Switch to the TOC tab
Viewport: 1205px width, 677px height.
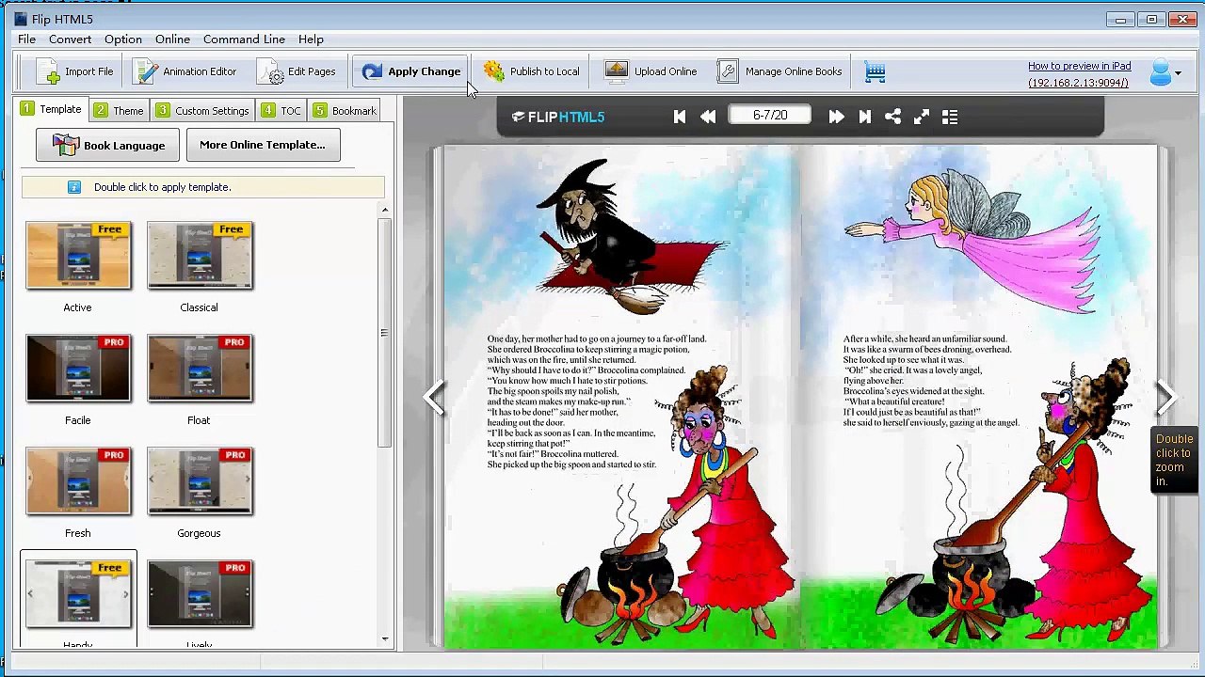tap(281, 111)
